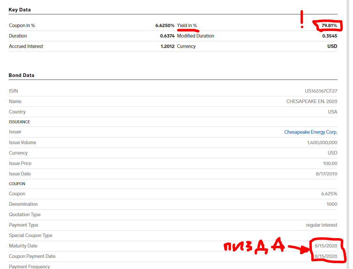Click the Bond Data section heading
The width and height of the screenshot is (353, 269).
click(21, 75)
